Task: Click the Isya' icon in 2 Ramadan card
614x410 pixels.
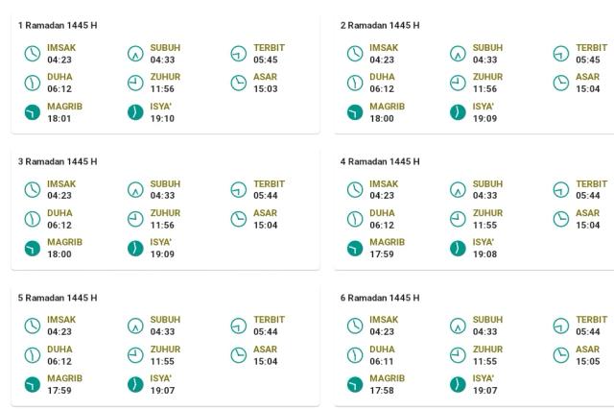Action: click(x=458, y=112)
